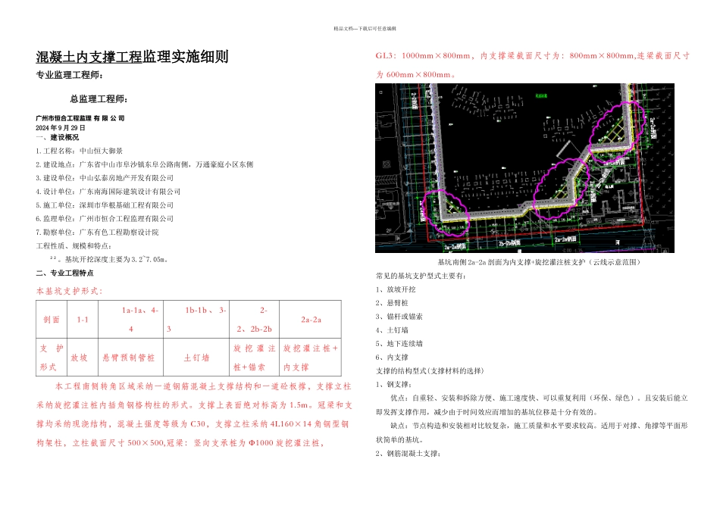Click the line 专业监理工程师：
720x509 pixels.
[x=70, y=75]
